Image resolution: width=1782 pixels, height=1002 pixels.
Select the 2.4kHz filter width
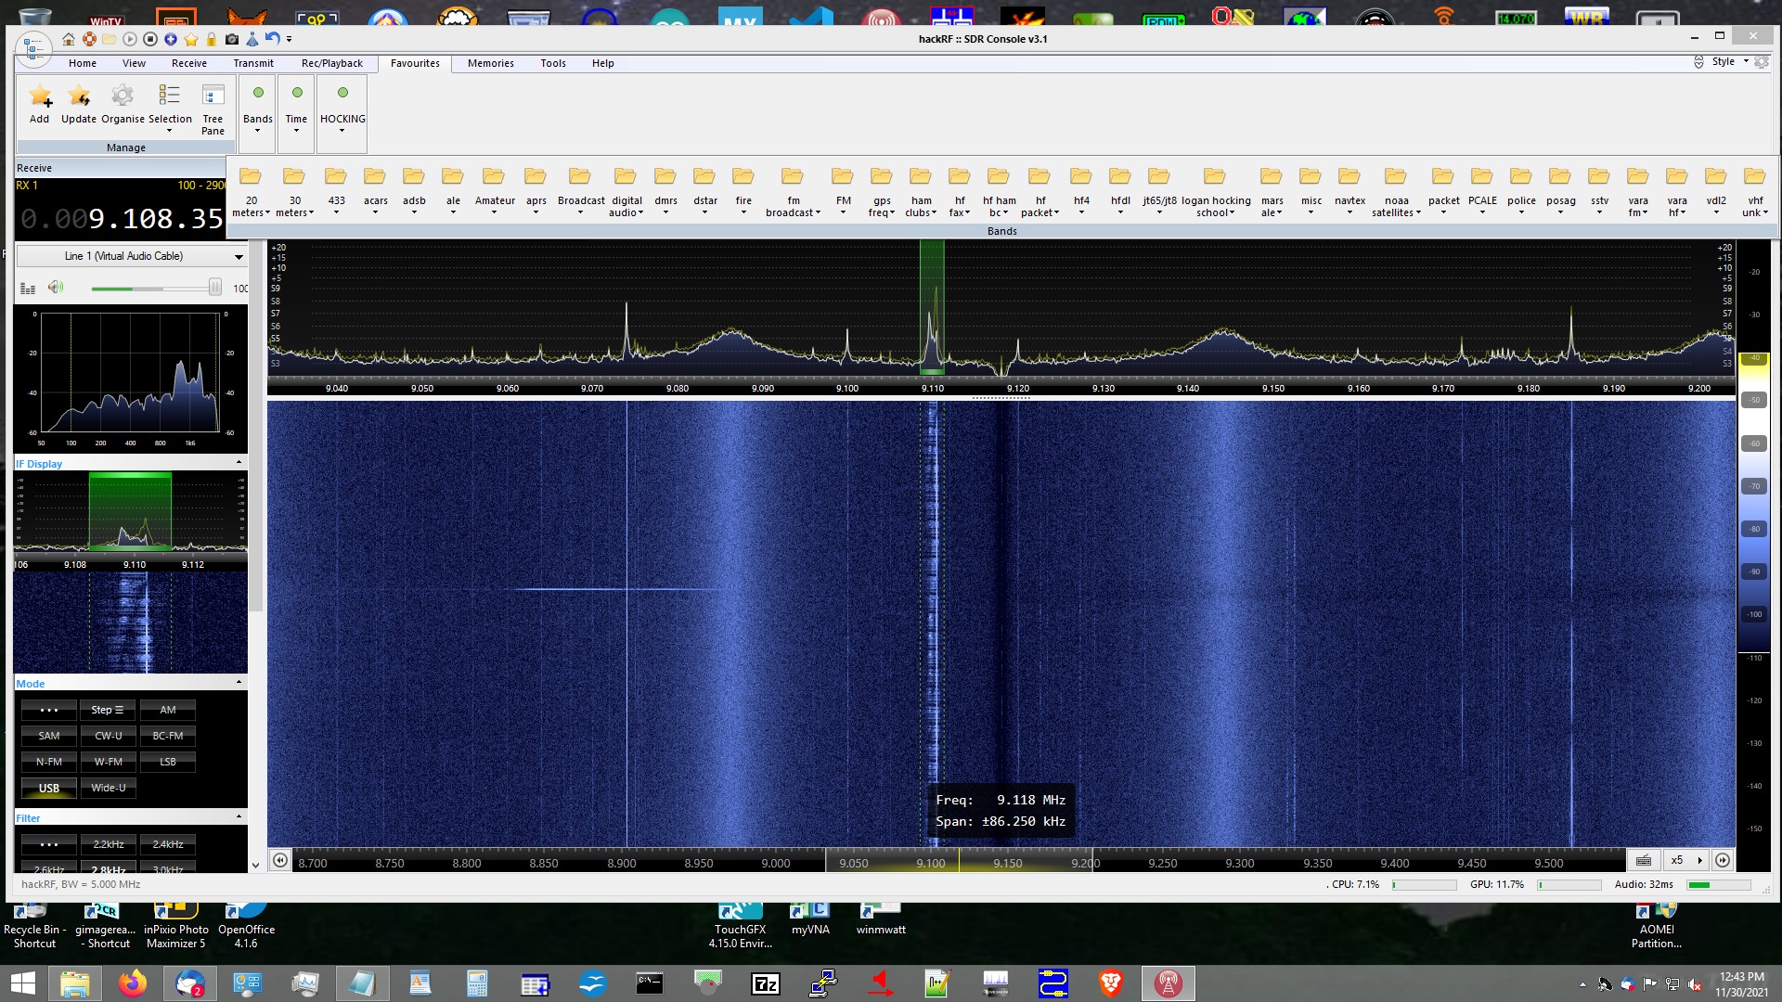pos(167,844)
